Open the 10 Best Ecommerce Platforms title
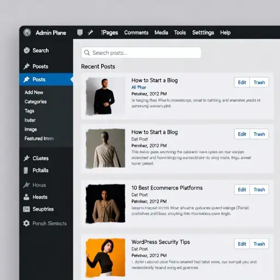The height and width of the screenshot is (280, 280). 167,188
